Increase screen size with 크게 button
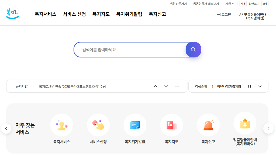The image size is (276, 155). tap(265, 4)
